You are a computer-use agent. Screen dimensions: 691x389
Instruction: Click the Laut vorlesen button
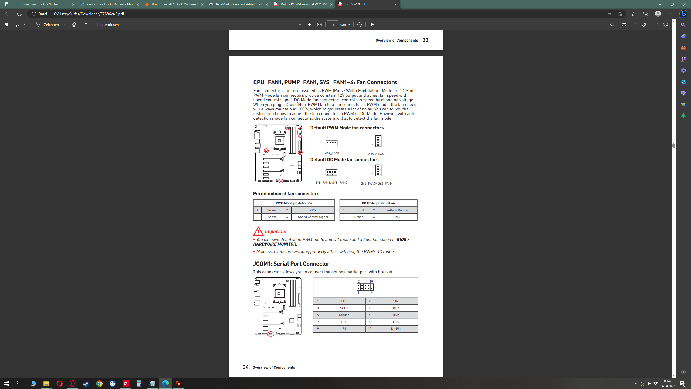107,25
